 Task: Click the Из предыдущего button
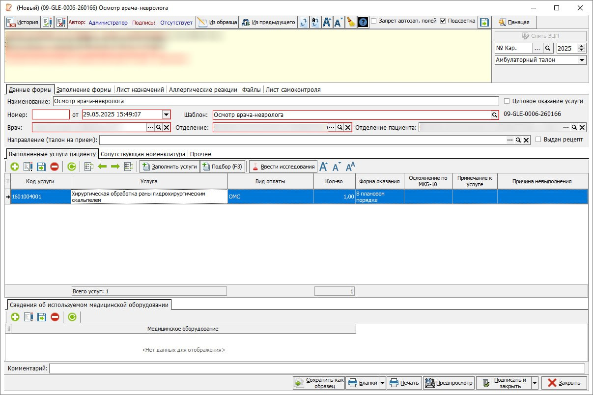pos(268,22)
